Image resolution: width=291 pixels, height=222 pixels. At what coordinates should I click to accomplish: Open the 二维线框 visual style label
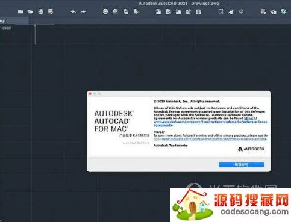(x=6, y=28)
